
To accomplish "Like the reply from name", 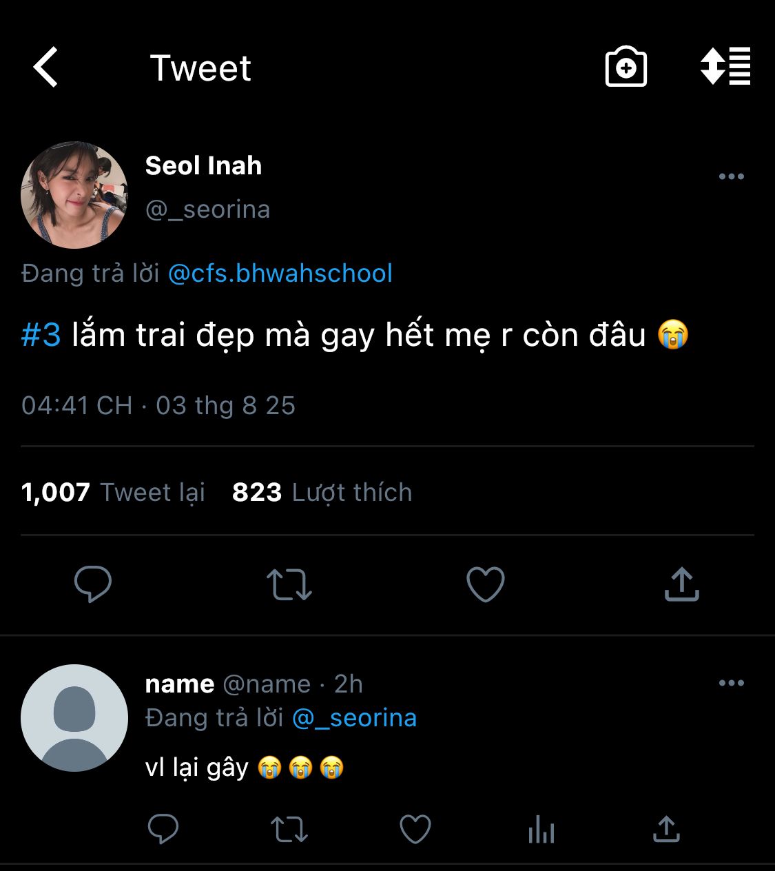I will tap(415, 829).
